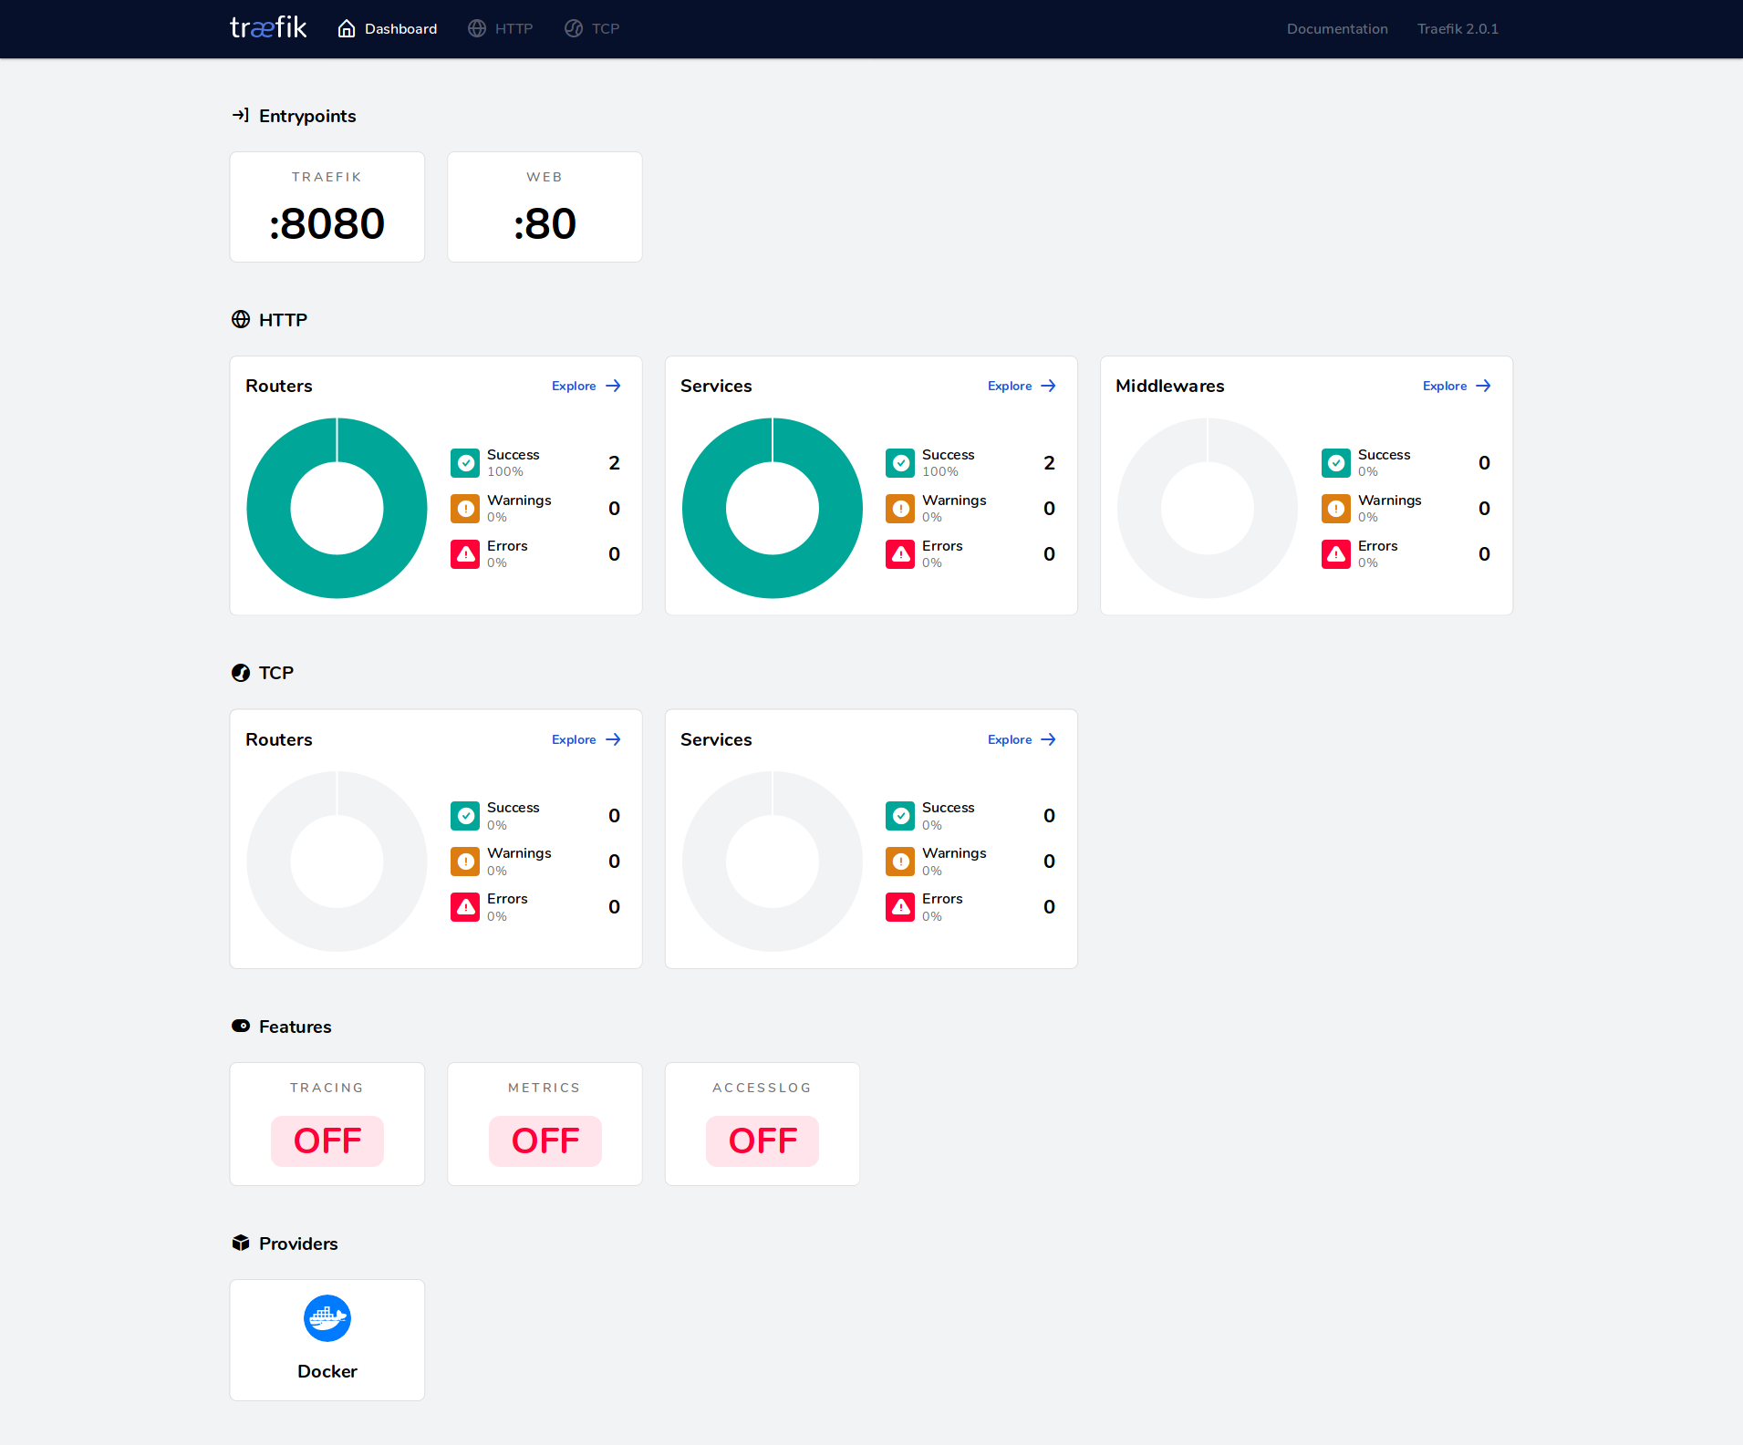Explore HTTP Routers
This screenshot has height=1445, width=1743.
click(x=586, y=386)
